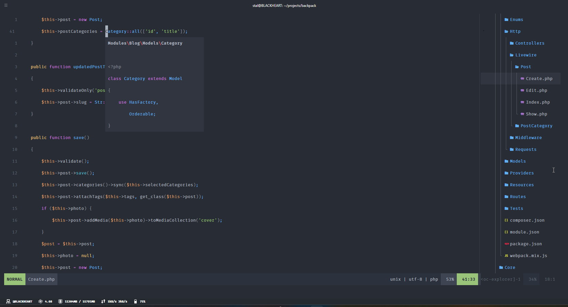
Task: Click the JS icon beside webpack.mix.js
Action: click(x=506, y=256)
